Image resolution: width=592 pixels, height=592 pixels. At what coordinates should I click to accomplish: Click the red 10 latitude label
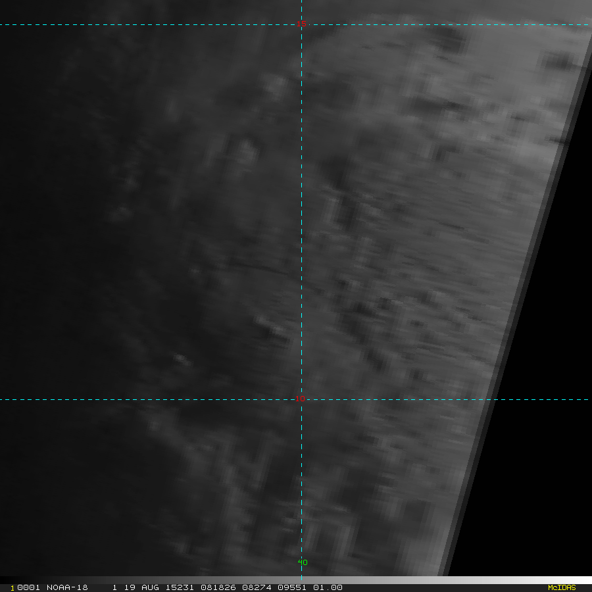point(300,399)
